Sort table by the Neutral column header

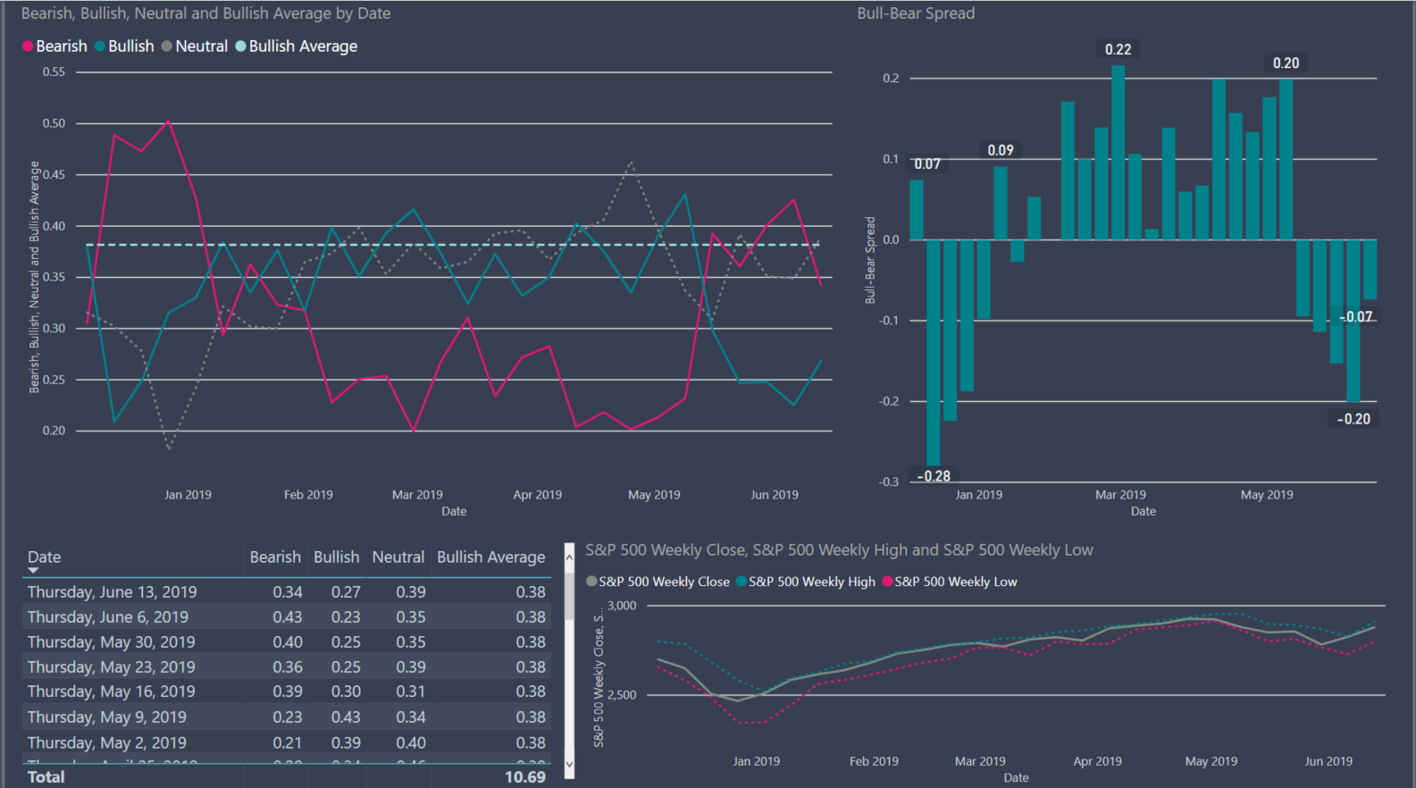point(398,557)
